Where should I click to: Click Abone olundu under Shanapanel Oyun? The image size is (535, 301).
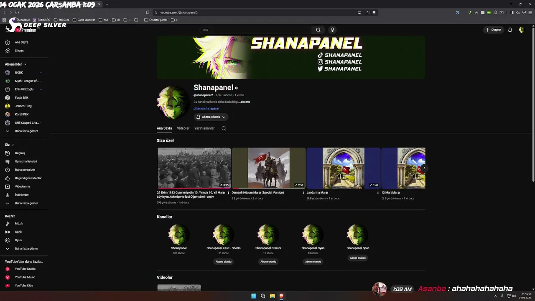[x=313, y=262]
